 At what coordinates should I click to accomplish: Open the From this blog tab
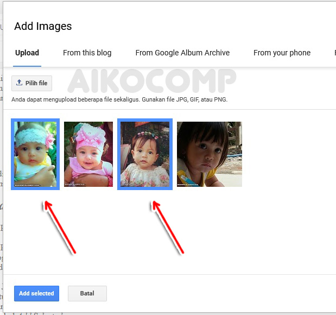click(x=87, y=53)
